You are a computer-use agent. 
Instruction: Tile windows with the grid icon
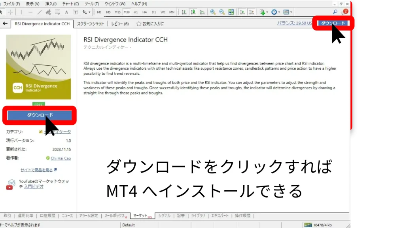(231, 12)
